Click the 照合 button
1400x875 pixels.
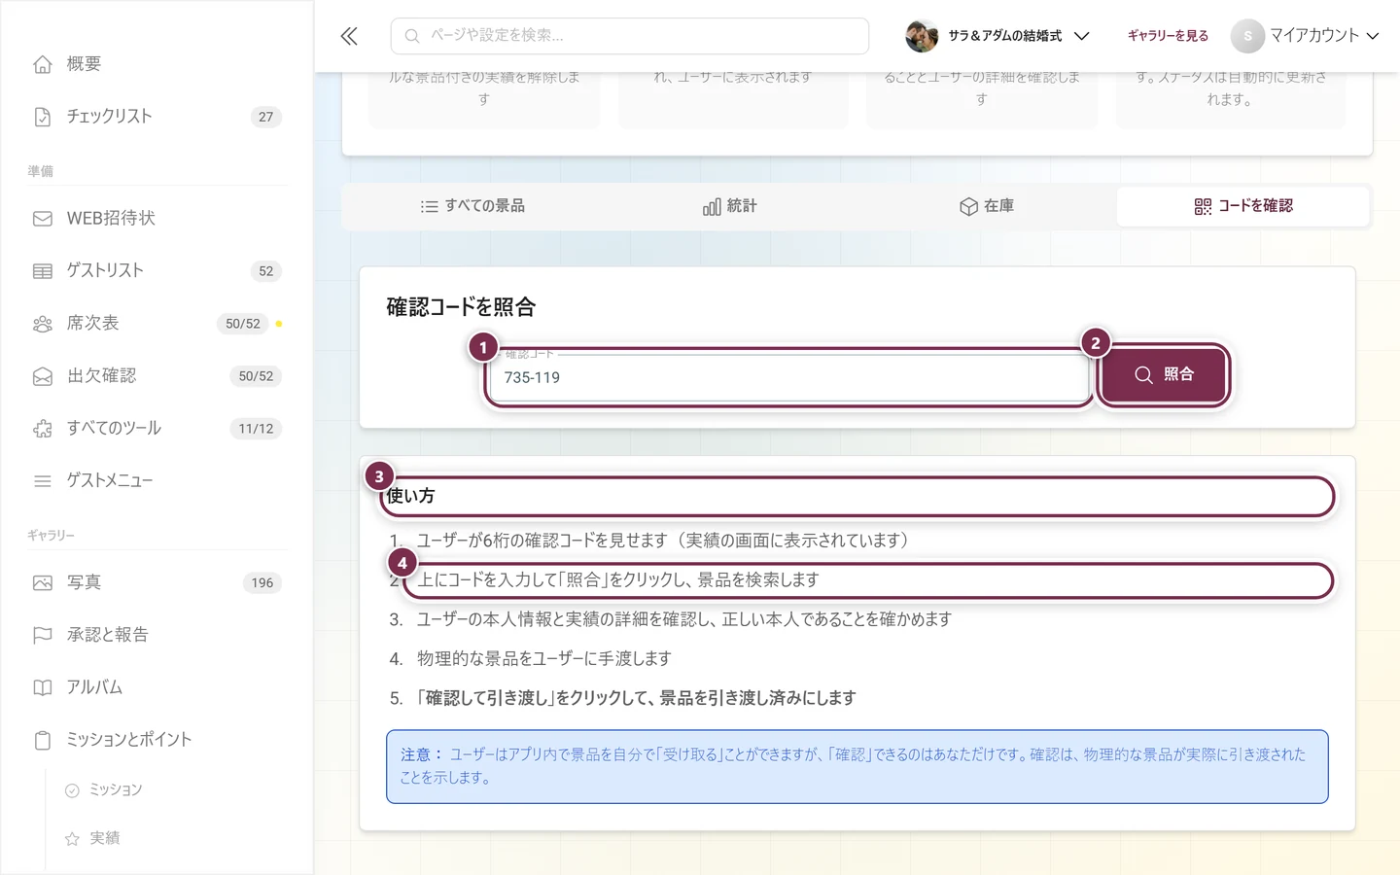1164,375
